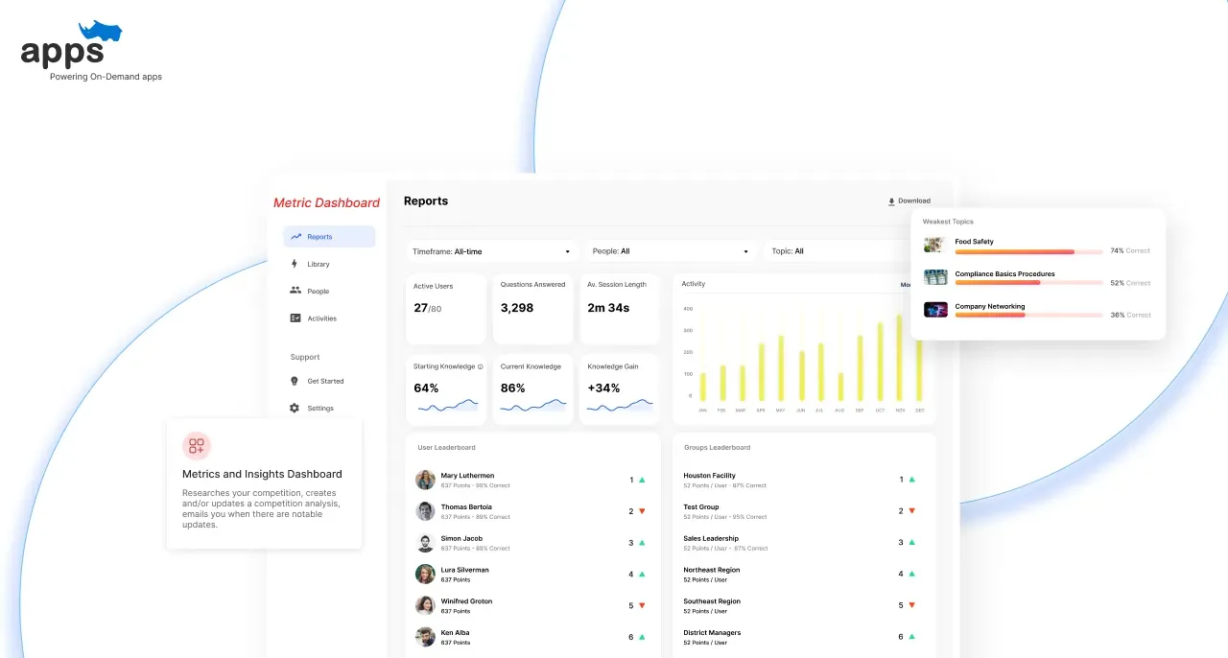The height and width of the screenshot is (658, 1228).
Task: Click the Activities checklist icon
Action: (295, 318)
